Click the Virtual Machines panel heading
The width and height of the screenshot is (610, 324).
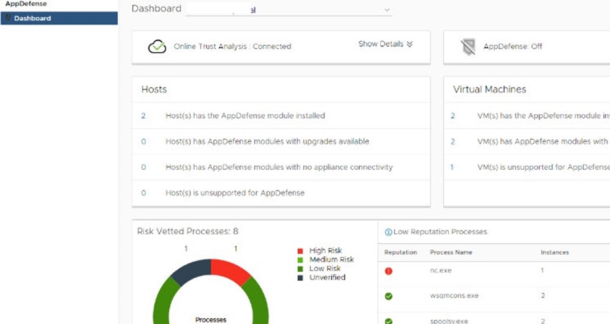(490, 89)
